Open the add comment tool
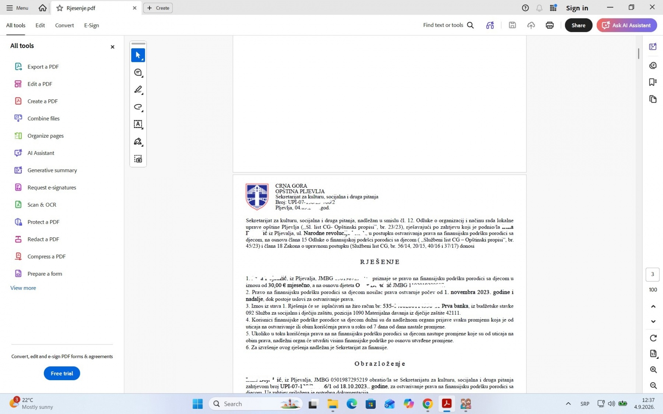 click(x=138, y=72)
